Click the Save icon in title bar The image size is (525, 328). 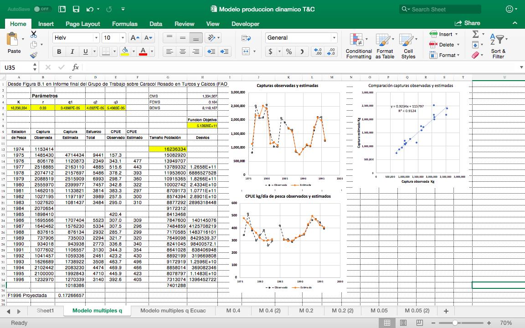click(x=76, y=9)
